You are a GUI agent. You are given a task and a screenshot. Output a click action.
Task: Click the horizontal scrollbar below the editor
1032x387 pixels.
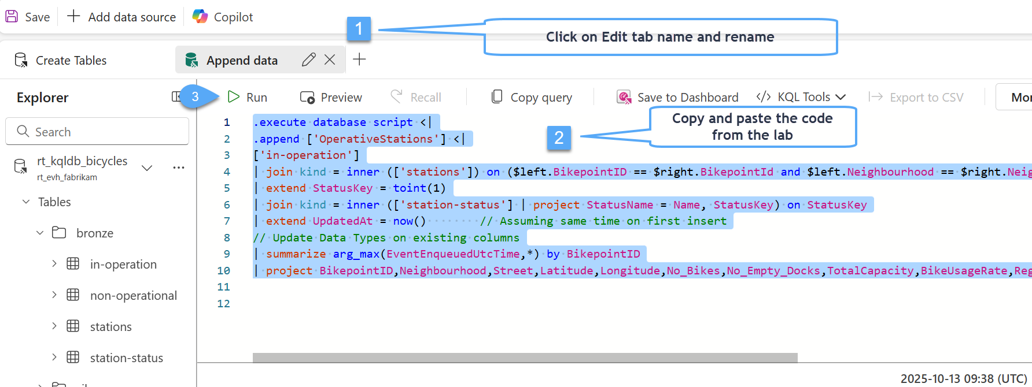point(525,358)
